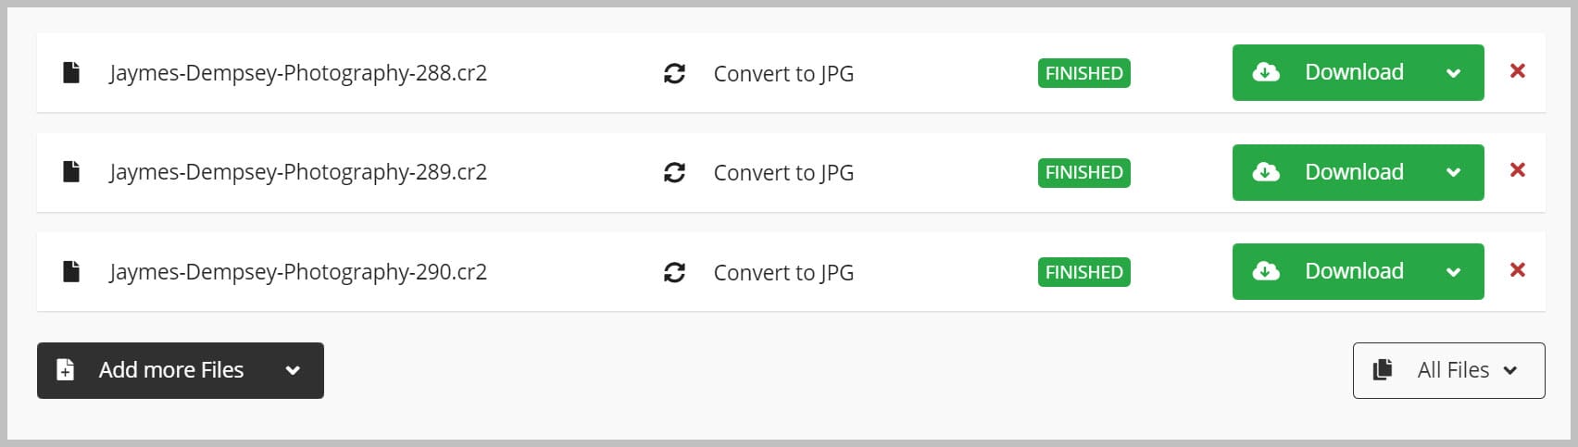Click the convert arrows icon for file 289
Image resolution: width=1578 pixels, height=447 pixels.
(x=674, y=172)
